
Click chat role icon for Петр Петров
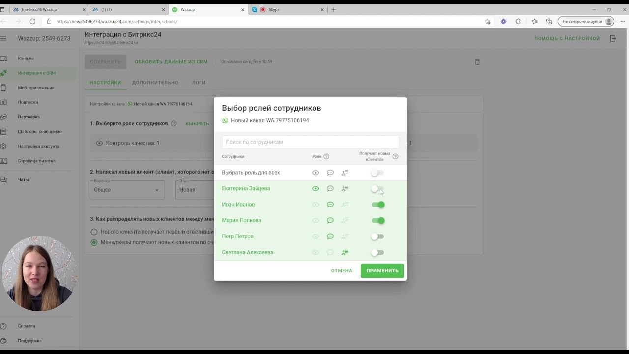[x=330, y=236]
